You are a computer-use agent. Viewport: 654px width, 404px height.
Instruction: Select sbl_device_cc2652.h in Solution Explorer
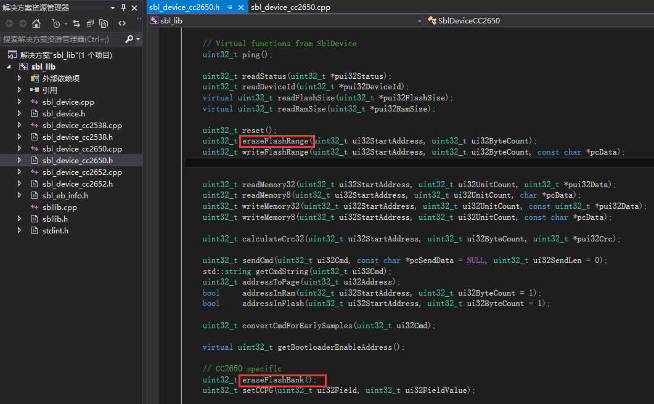77,184
